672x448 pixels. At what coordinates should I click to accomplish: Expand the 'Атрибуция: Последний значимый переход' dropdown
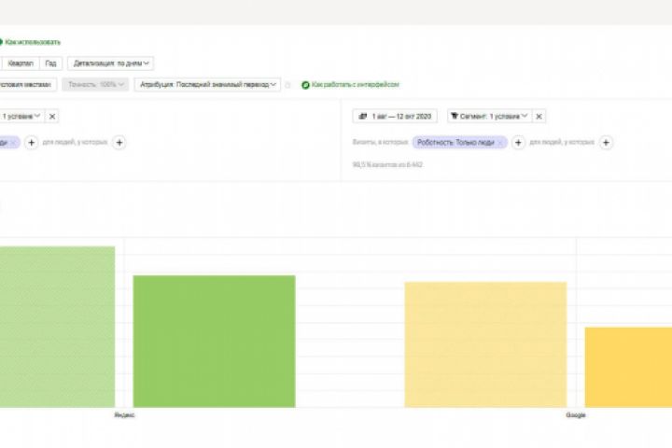(x=207, y=84)
